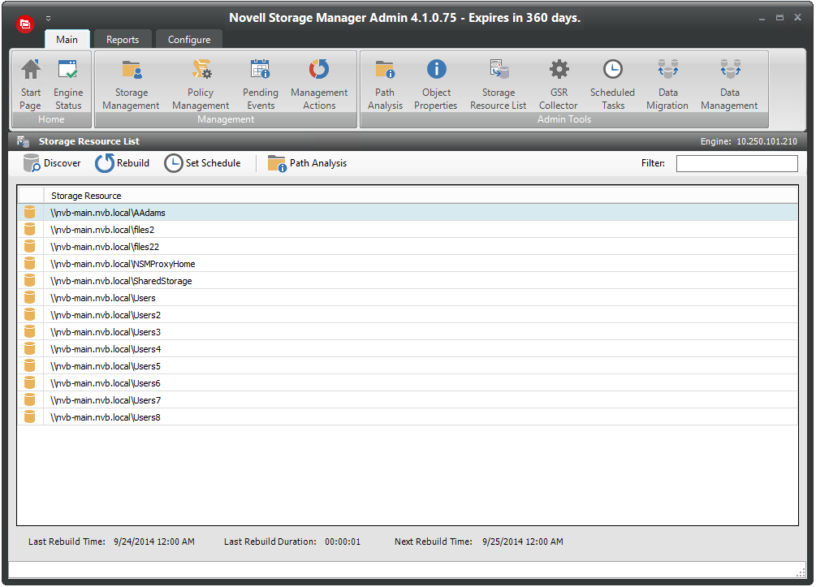Maximize the Novell Storage Manager window
Screen dimensions: 816x587
779,18
